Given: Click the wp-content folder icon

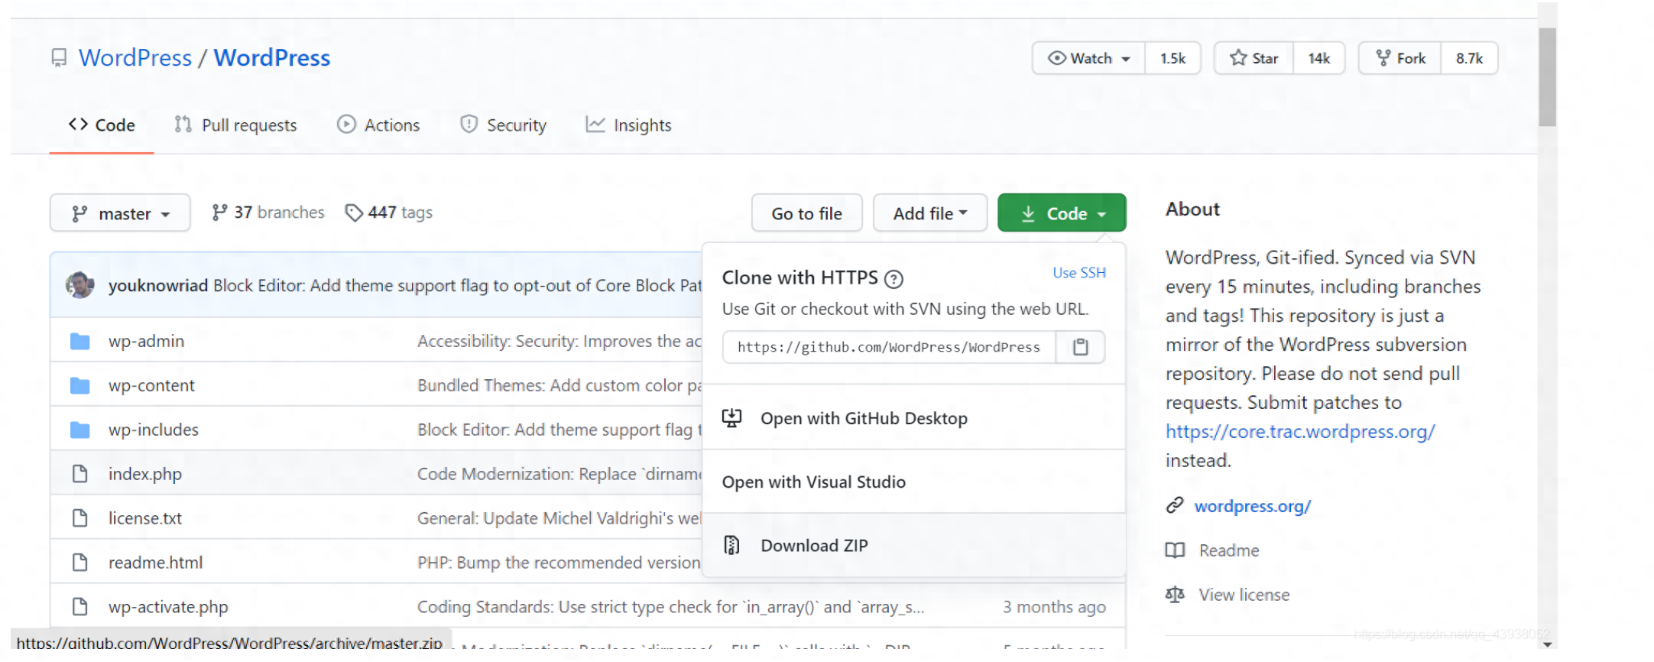Looking at the screenshot, I should (x=79, y=385).
